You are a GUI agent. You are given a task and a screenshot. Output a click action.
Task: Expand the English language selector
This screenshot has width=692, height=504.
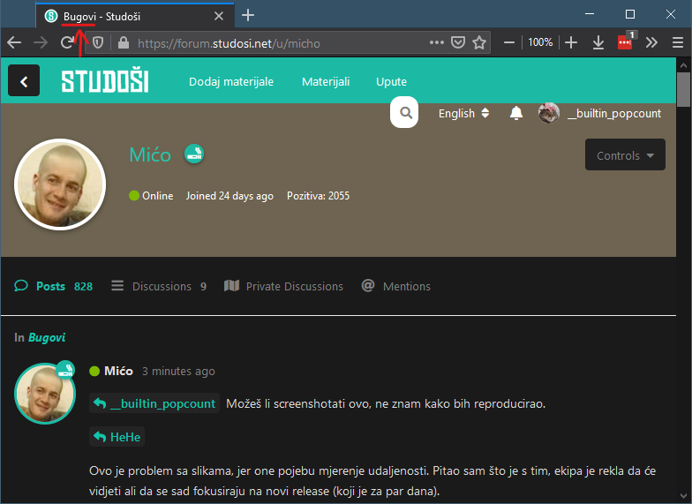click(463, 113)
